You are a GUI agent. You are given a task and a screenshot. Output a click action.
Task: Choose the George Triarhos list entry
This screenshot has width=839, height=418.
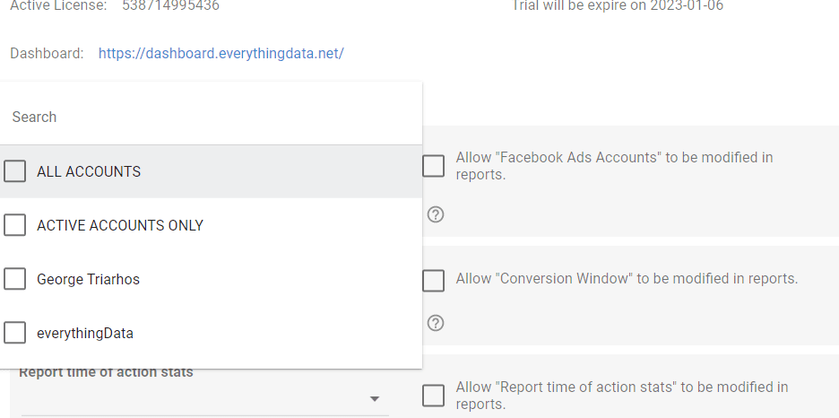(88, 279)
